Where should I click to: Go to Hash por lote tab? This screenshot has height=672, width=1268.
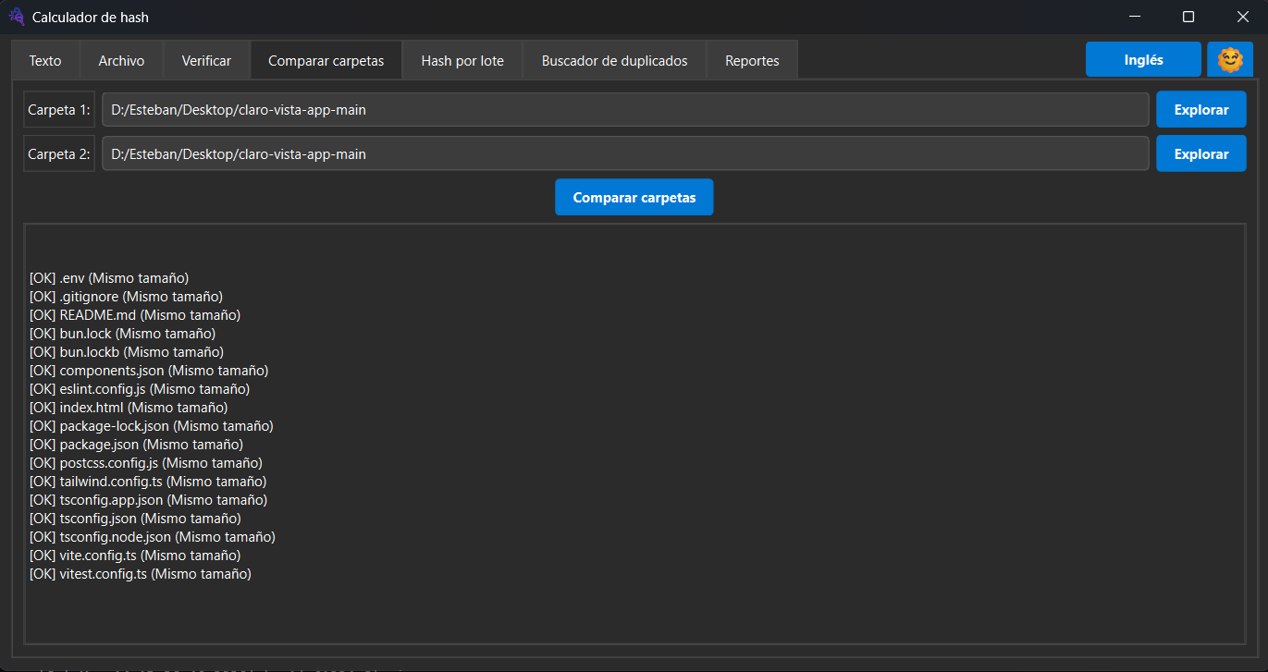tap(462, 61)
